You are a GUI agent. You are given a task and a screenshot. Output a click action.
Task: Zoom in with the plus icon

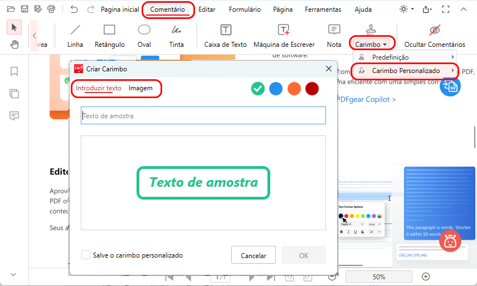(426, 277)
